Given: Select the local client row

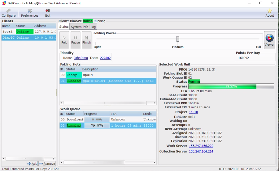Looking at the screenshot, I should (29, 31).
